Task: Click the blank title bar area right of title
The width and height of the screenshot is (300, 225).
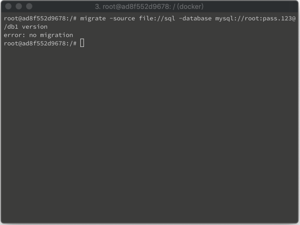Action: click(x=249, y=6)
